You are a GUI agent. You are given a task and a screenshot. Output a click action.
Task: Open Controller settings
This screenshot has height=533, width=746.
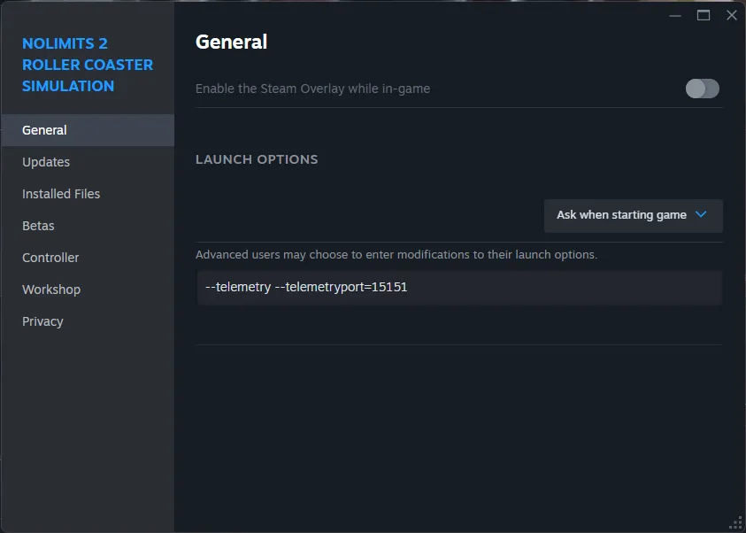pos(88,258)
